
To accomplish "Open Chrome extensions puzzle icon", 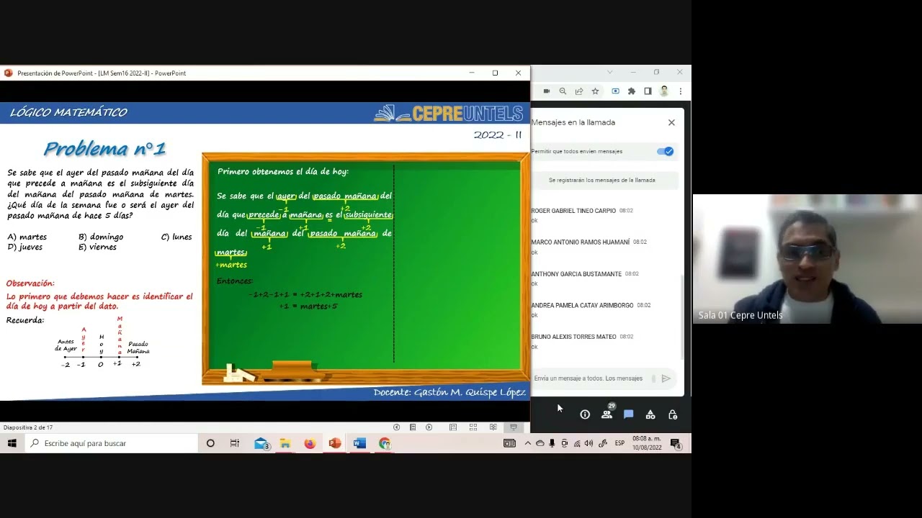I will 632,91.
